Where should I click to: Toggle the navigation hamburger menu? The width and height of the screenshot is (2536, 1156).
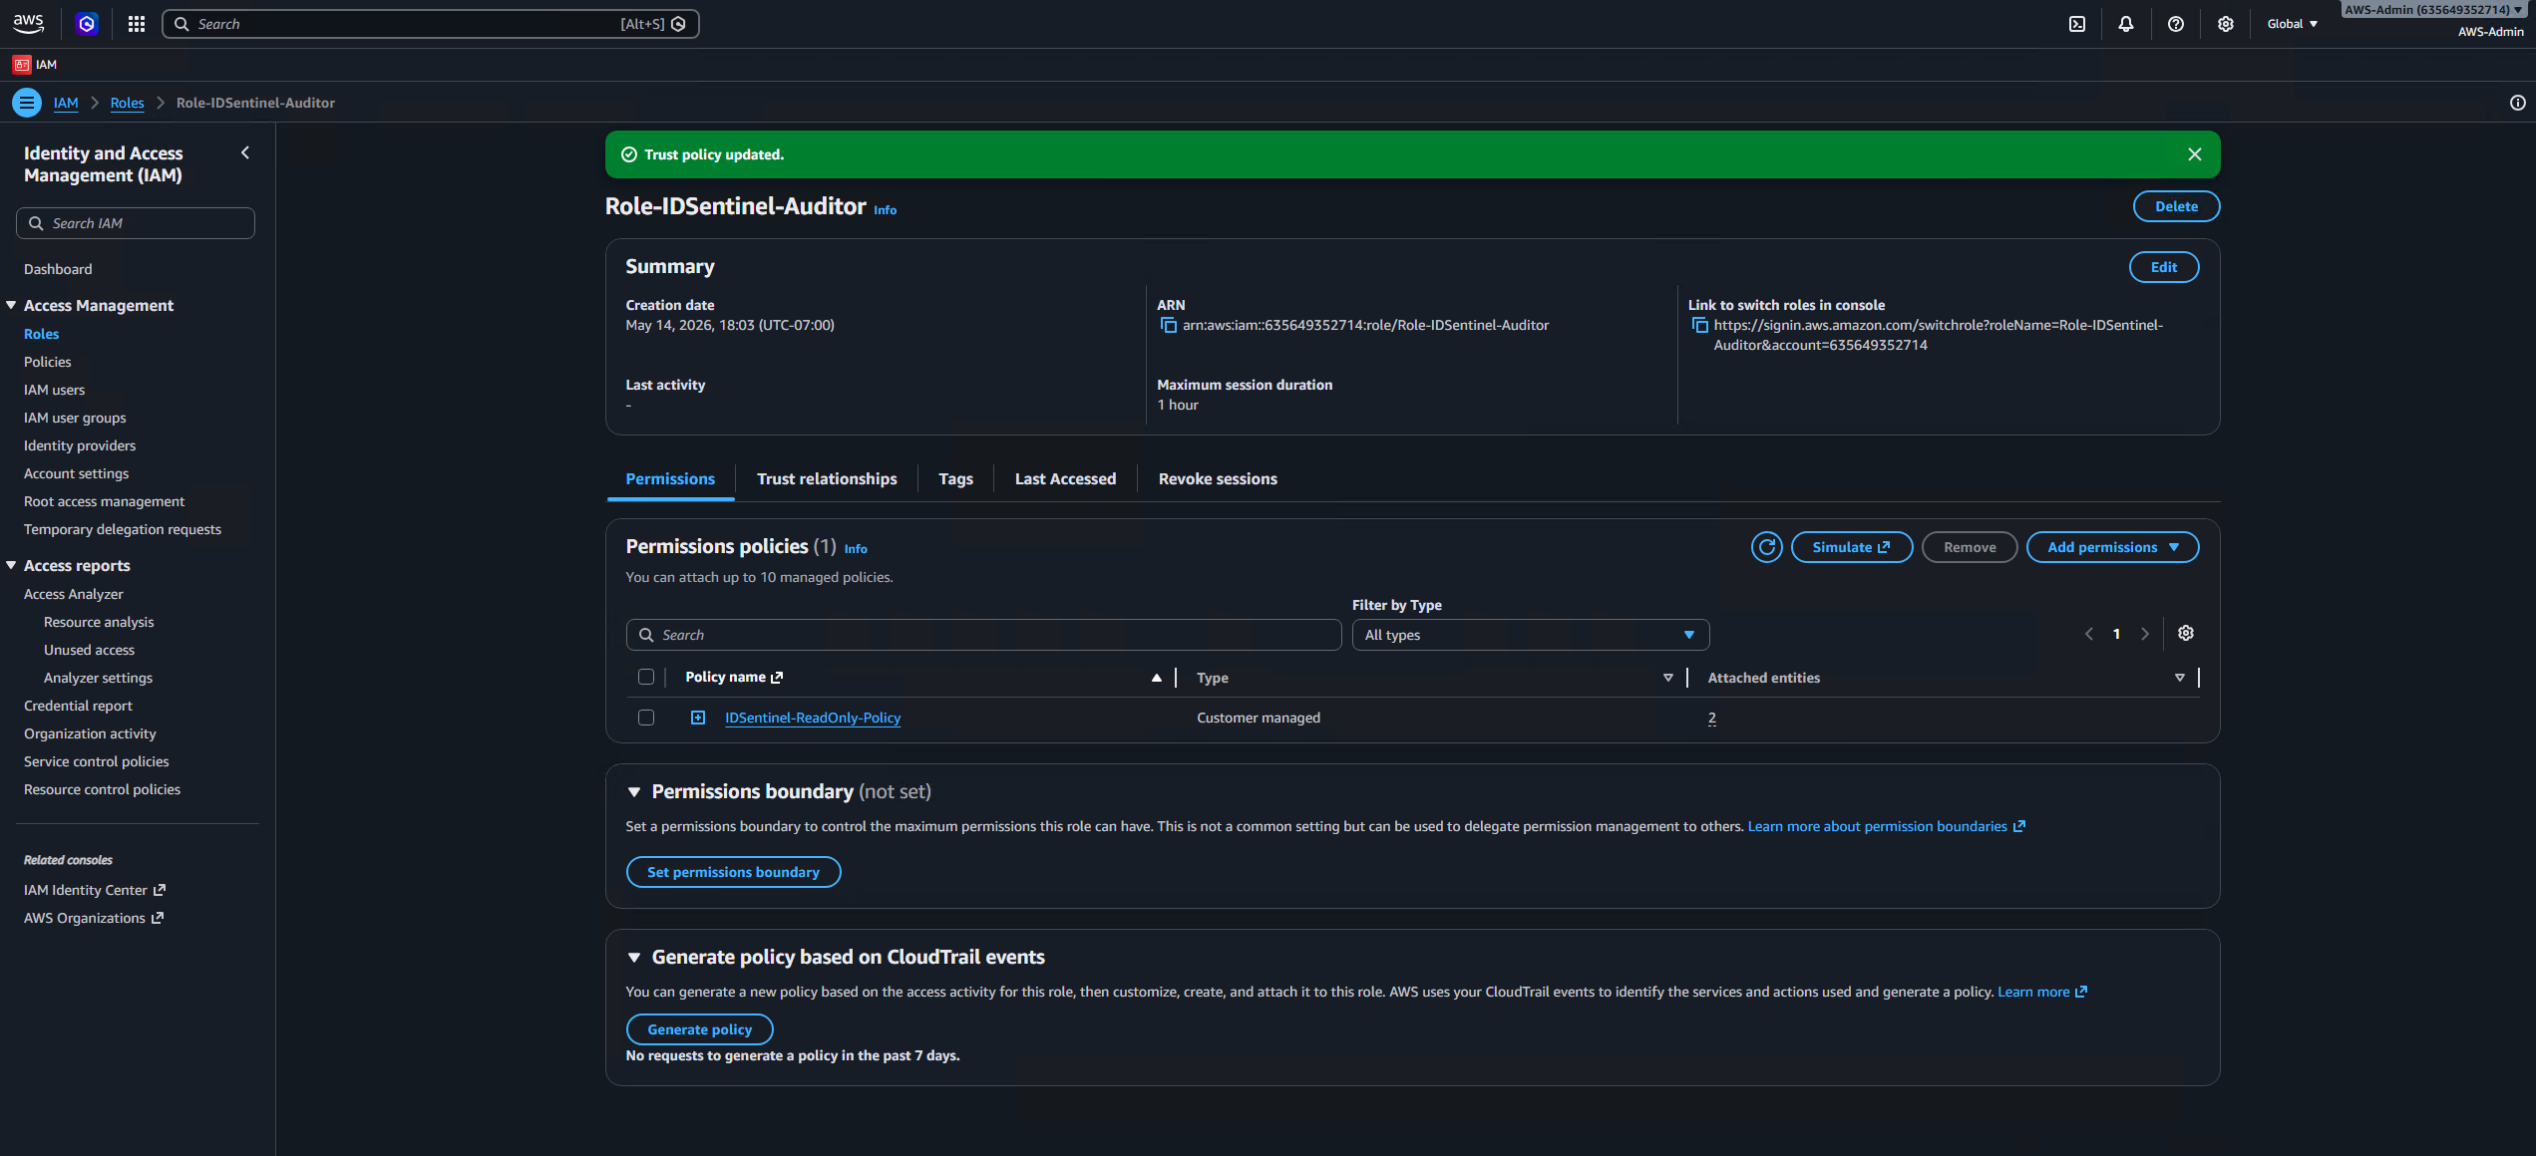click(27, 103)
